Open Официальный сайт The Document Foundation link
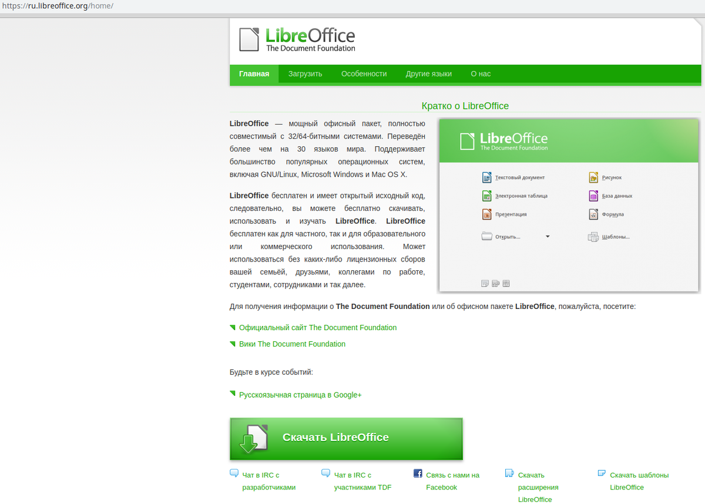 click(x=318, y=328)
